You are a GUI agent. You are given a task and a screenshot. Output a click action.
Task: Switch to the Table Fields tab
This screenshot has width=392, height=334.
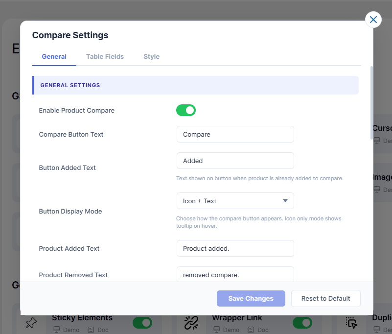[x=105, y=57]
